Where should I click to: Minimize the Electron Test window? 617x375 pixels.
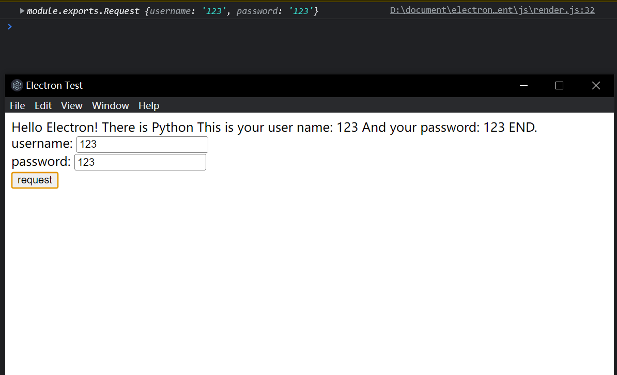[x=524, y=85]
